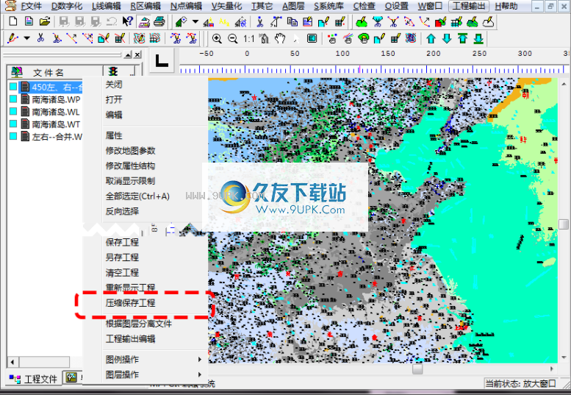Image resolution: width=571 pixels, height=395 pixels.
Task: Open the F文件 menu
Action: (x=32, y=6)
